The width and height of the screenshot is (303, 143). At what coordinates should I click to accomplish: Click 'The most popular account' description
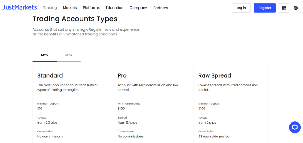pyautogui.click(x=68, y=87)
